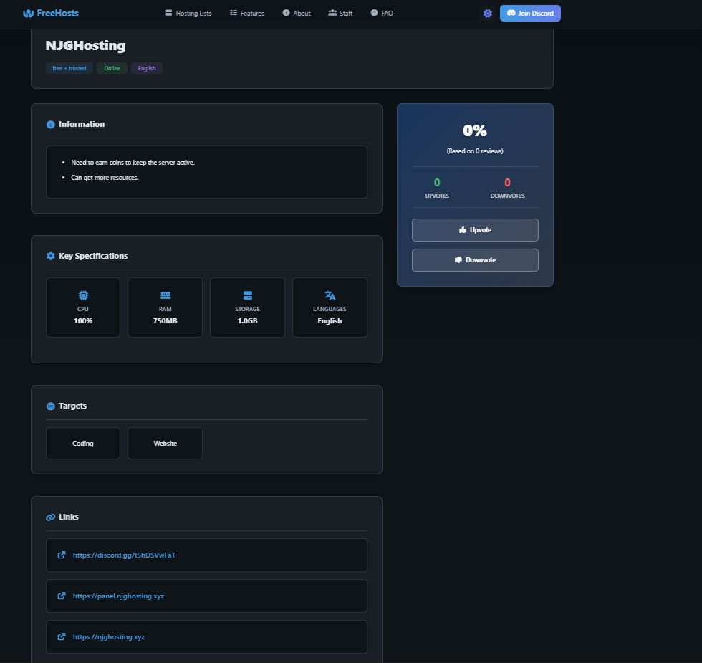Open the Hosting Lists menu
The height and width of the screenshot is (663, 702).
tap(188, 13)
